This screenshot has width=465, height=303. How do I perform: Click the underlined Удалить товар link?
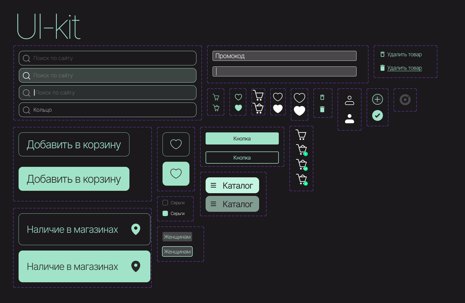pos(404,68)
